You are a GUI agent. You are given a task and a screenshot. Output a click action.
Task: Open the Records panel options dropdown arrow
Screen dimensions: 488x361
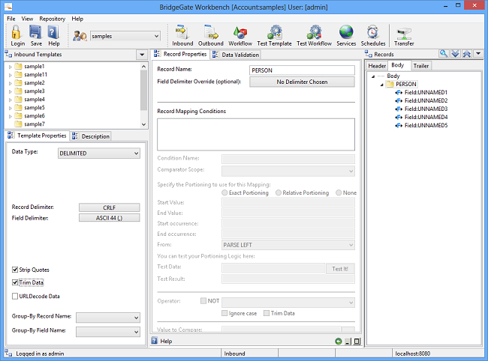pos(478,54)
